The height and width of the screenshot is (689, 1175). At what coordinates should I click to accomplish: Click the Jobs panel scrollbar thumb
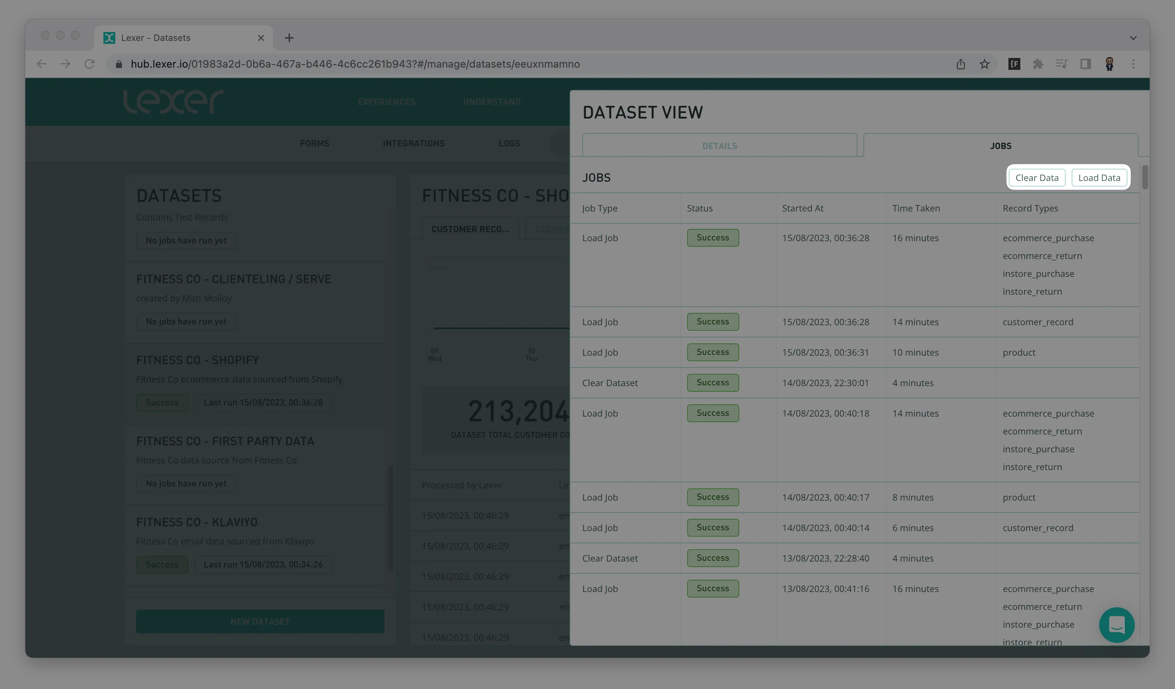(x=1145, y=177)
